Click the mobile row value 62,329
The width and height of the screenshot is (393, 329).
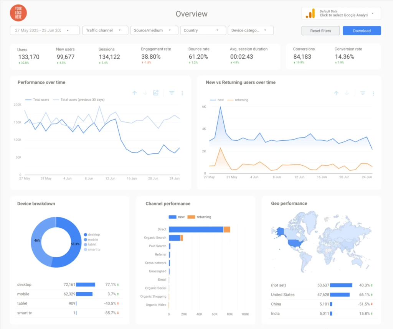[69, 294]
